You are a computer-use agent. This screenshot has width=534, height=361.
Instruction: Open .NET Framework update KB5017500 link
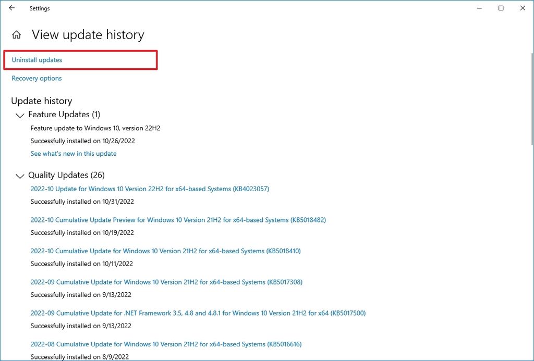(x=198, y=313)
